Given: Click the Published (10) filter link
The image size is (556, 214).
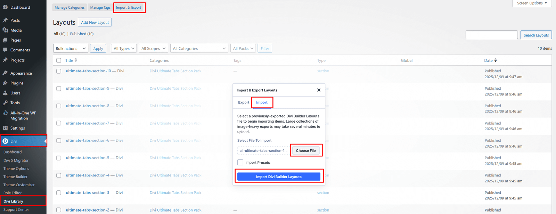Looking at the screenshot, I should click(82, 34).
